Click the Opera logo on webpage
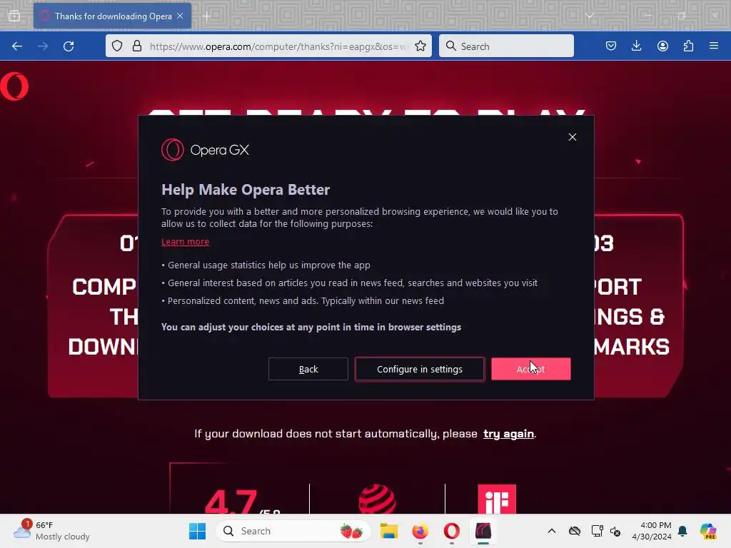 tap(14, 86)
